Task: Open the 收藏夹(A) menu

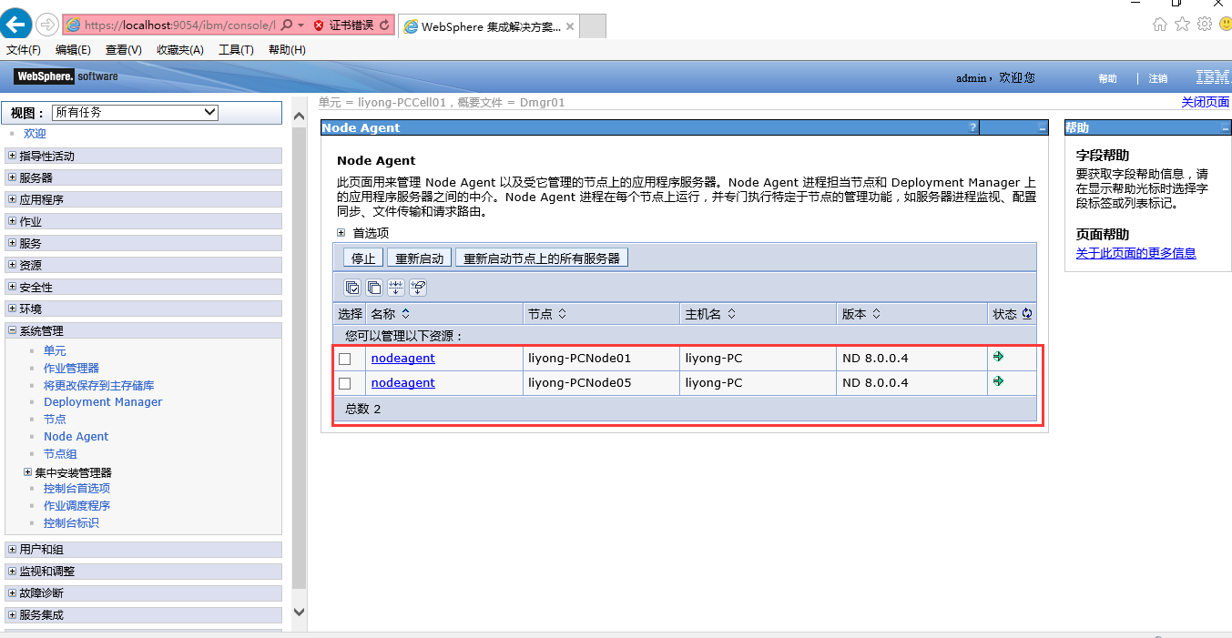Action: pos(180,50)
